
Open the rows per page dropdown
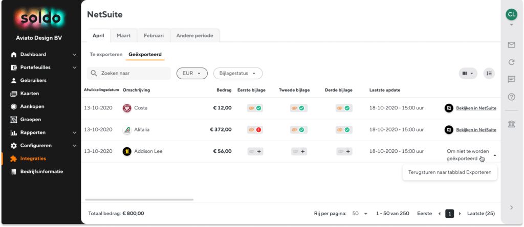click(360, 214)
